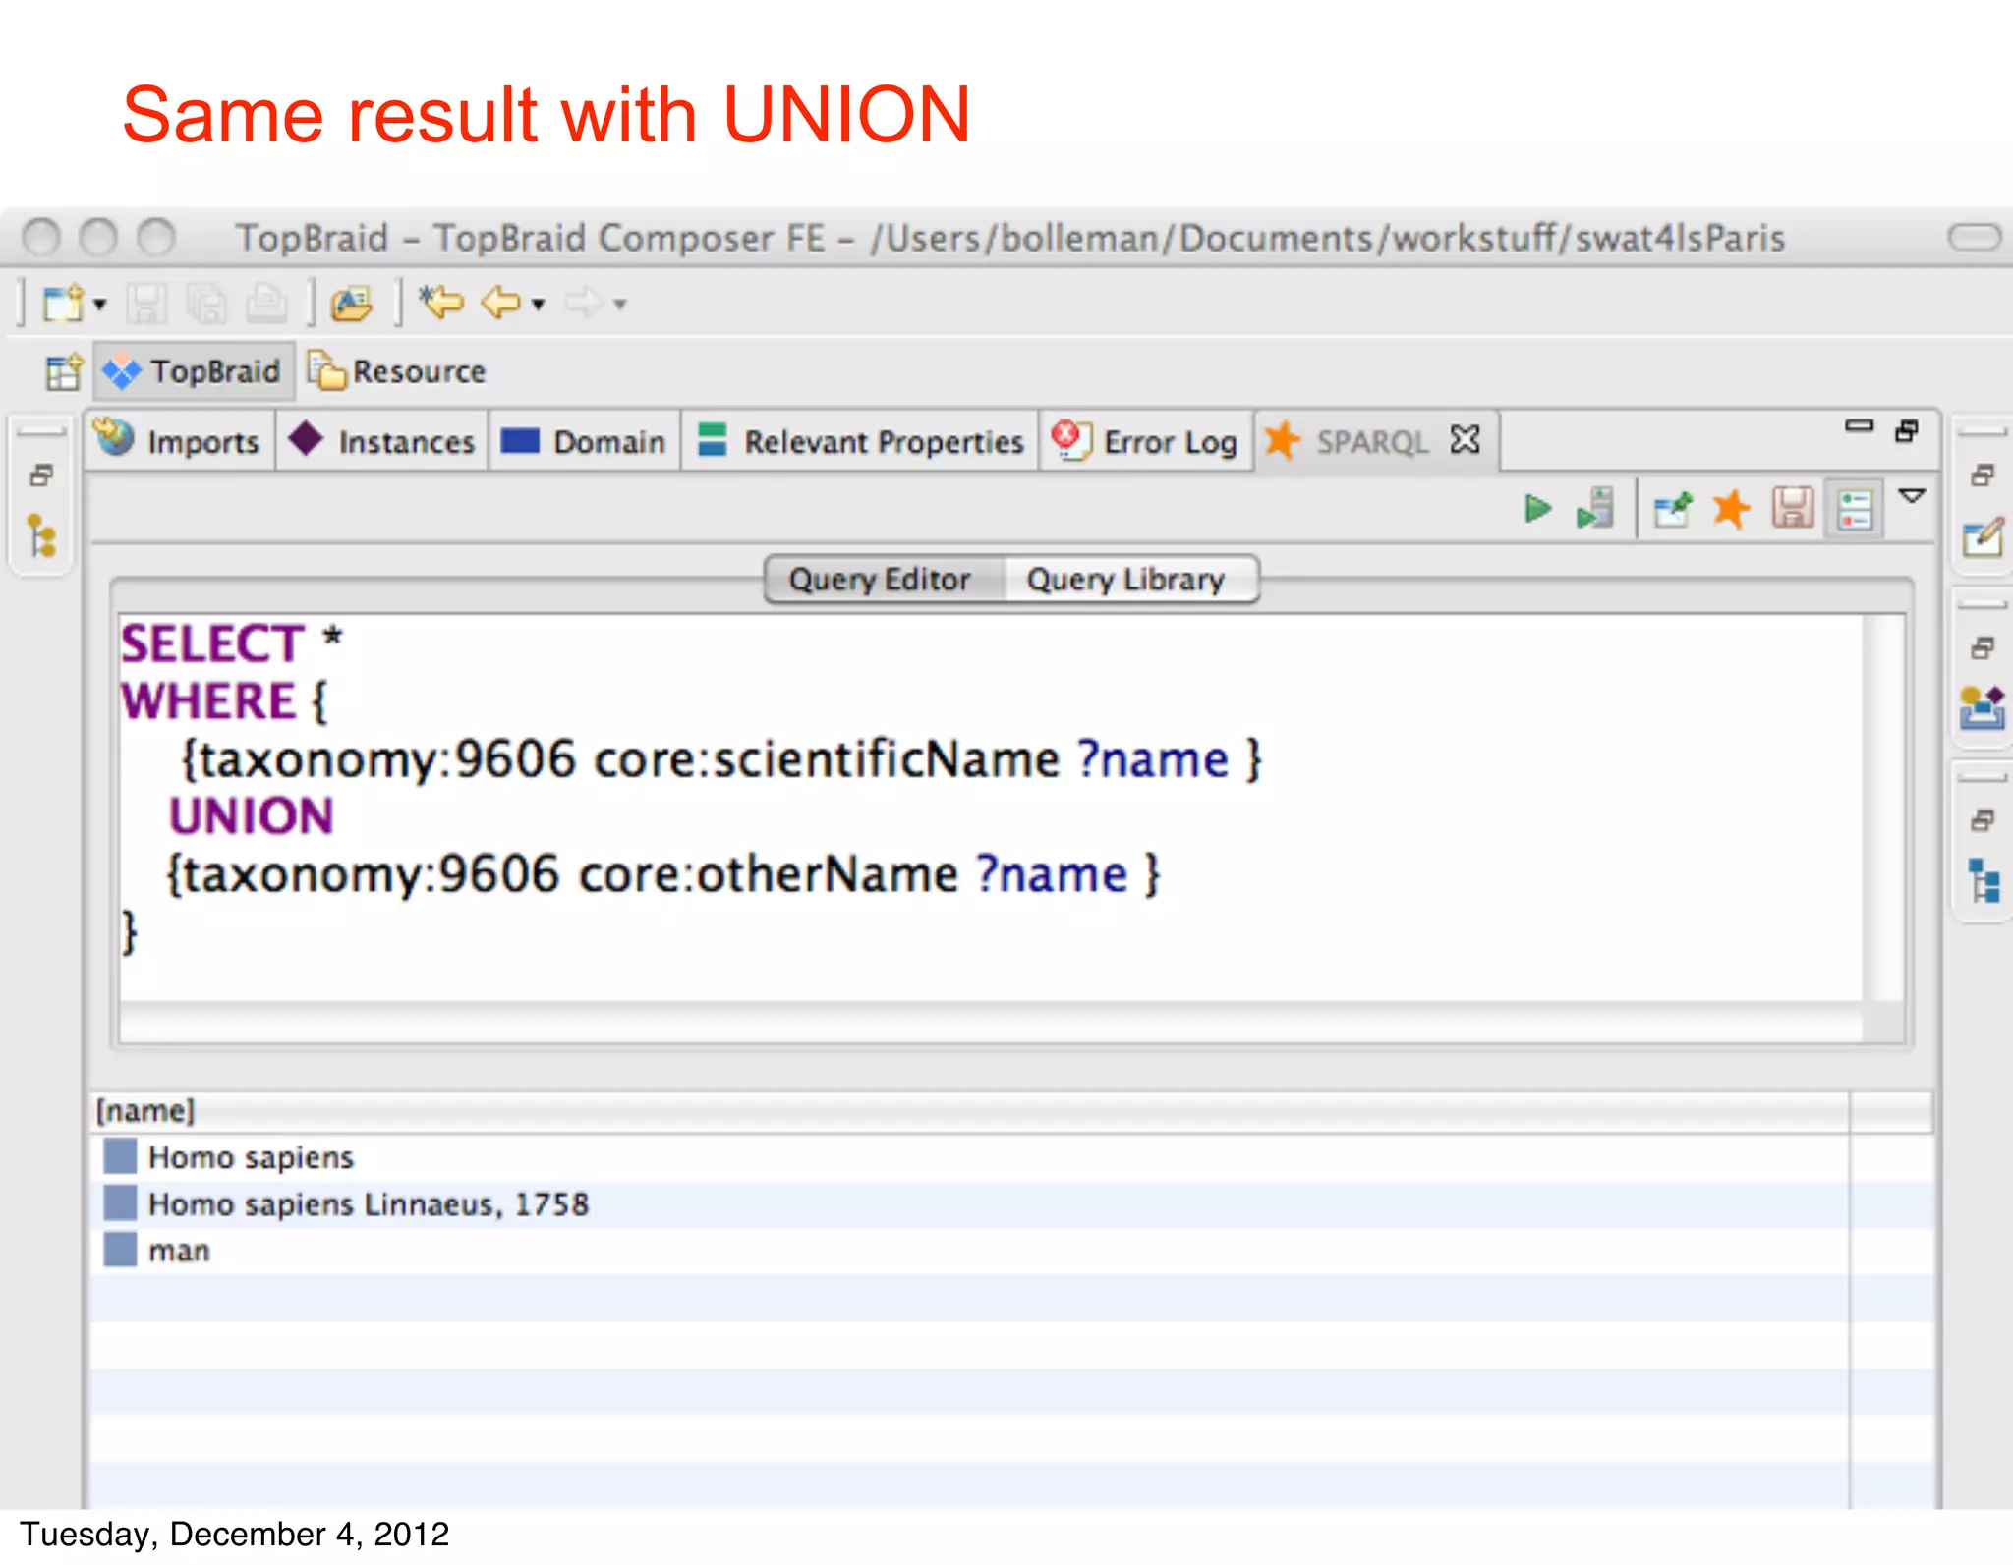The width and height of the screenshot is (2013, 1565).
Task: Click the print icon in main toolbar
Action: click(x=266, y=304)
